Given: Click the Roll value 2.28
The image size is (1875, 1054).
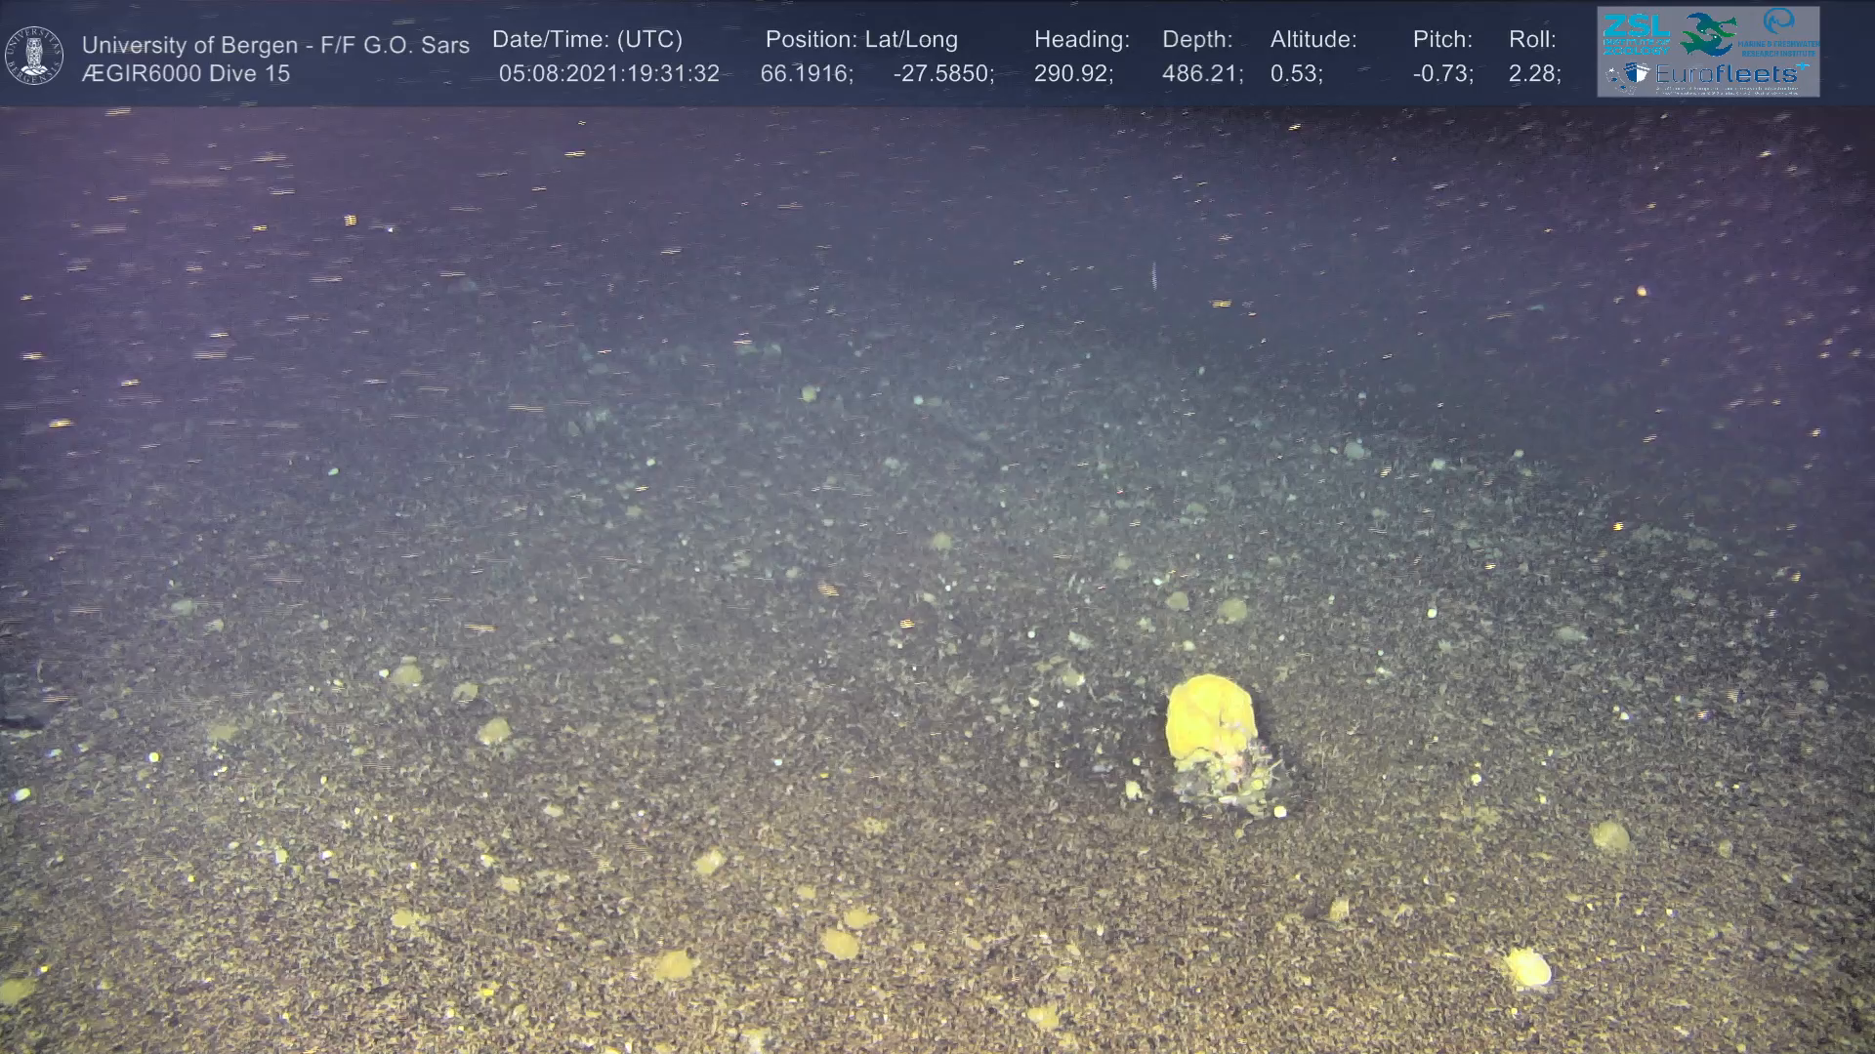Looking at the screenshot, I should (x=1533, y=74).
